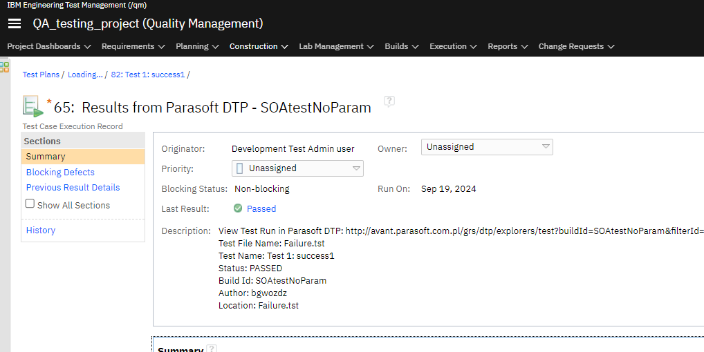Screen dimensions: 704x352
Task: Click the grid icon on left edge
Action: (4, 67)
